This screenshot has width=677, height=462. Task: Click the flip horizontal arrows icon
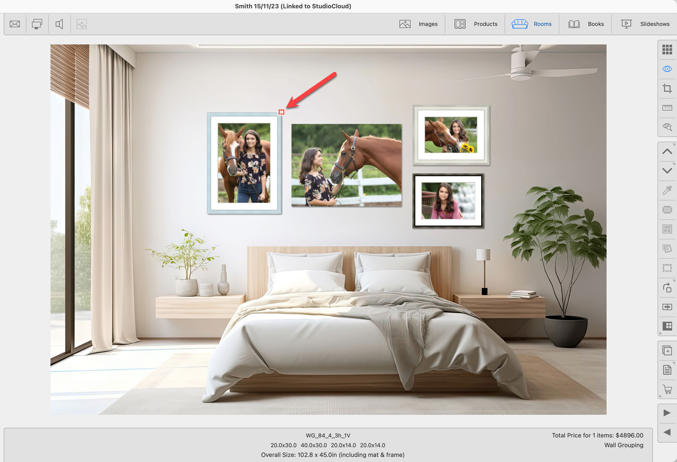click(x=667, y=307)
